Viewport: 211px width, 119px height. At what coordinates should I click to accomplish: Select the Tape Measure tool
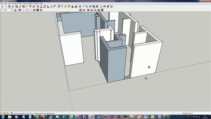(59, 7)
